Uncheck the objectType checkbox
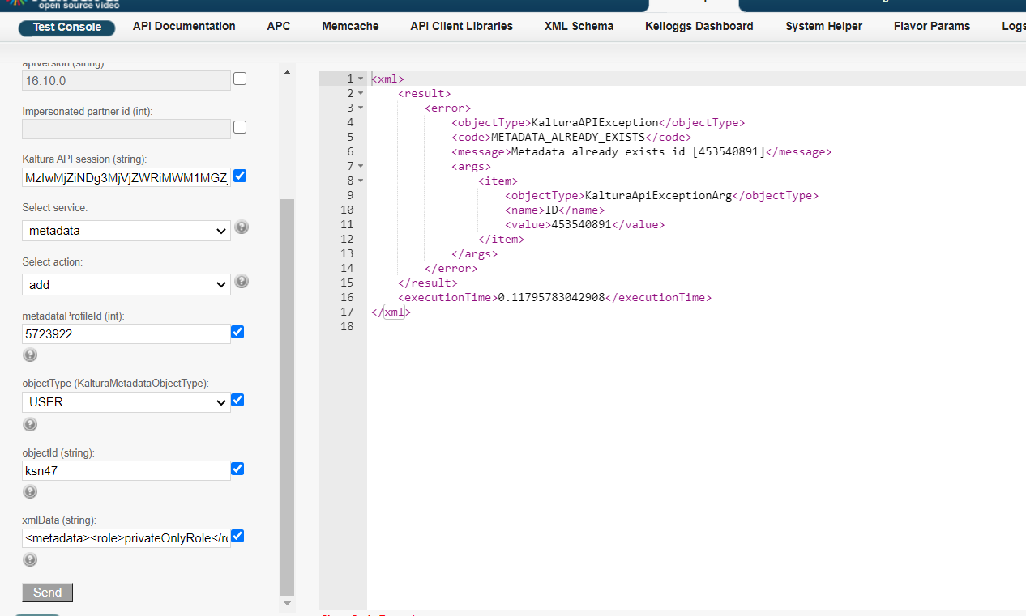 (237, 400)
